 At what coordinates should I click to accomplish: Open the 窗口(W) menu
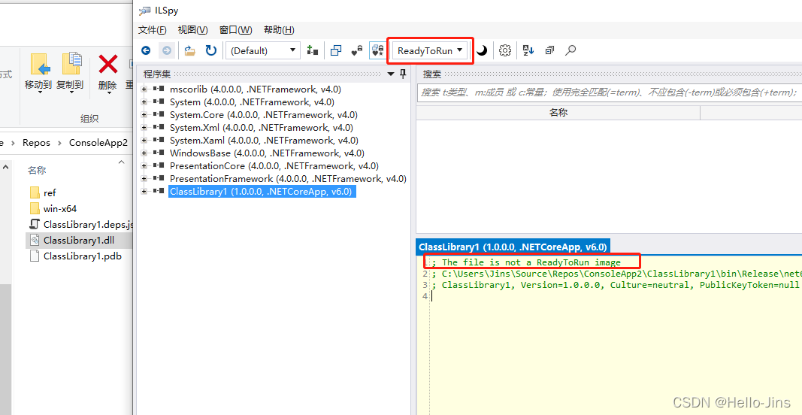236,29
